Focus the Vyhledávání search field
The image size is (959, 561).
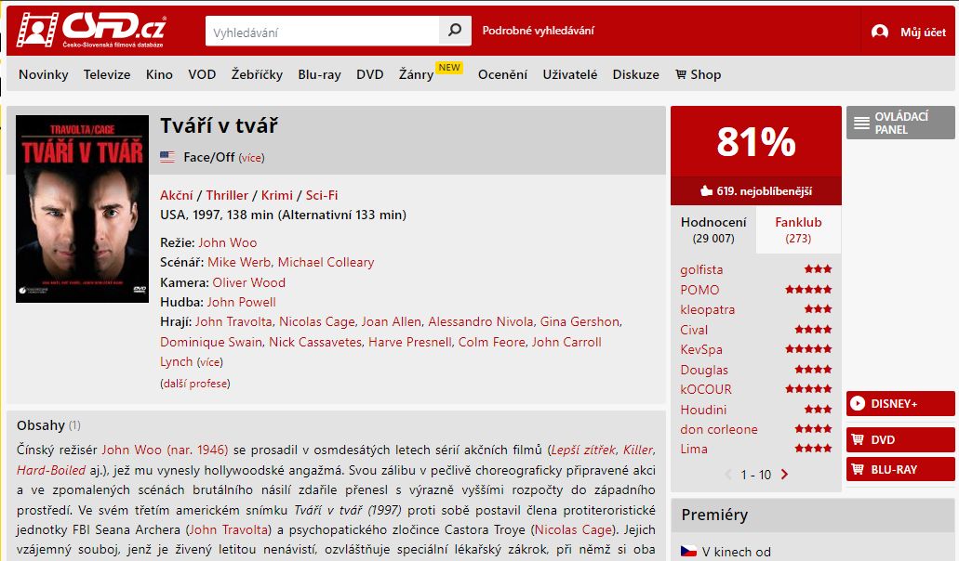[323, 32]
